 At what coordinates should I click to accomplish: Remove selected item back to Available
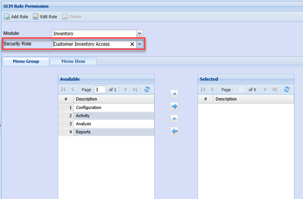coord(175,119)
